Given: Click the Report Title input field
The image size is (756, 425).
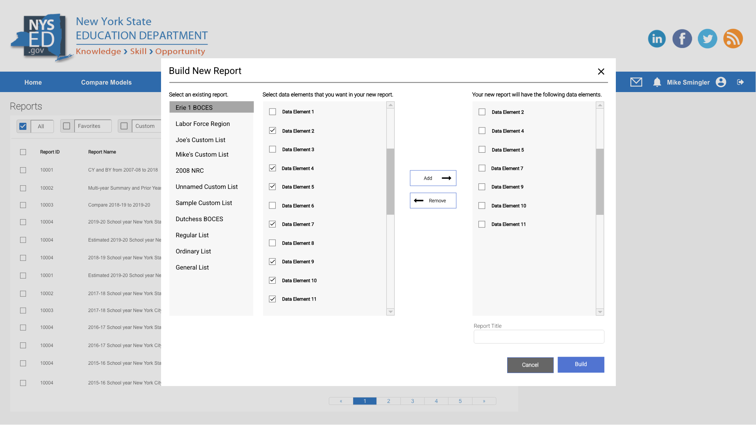Looking at the screenshot, I should point(539,337).
